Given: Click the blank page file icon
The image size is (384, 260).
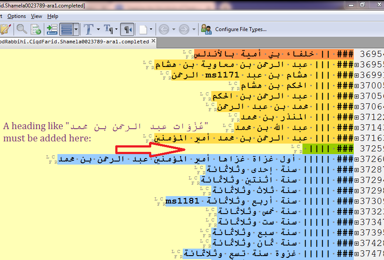Looking at the screenshot, I should [x=142, y=29].
